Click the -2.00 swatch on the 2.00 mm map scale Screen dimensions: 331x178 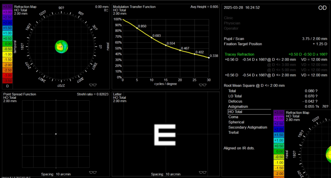tap(7, 65)
